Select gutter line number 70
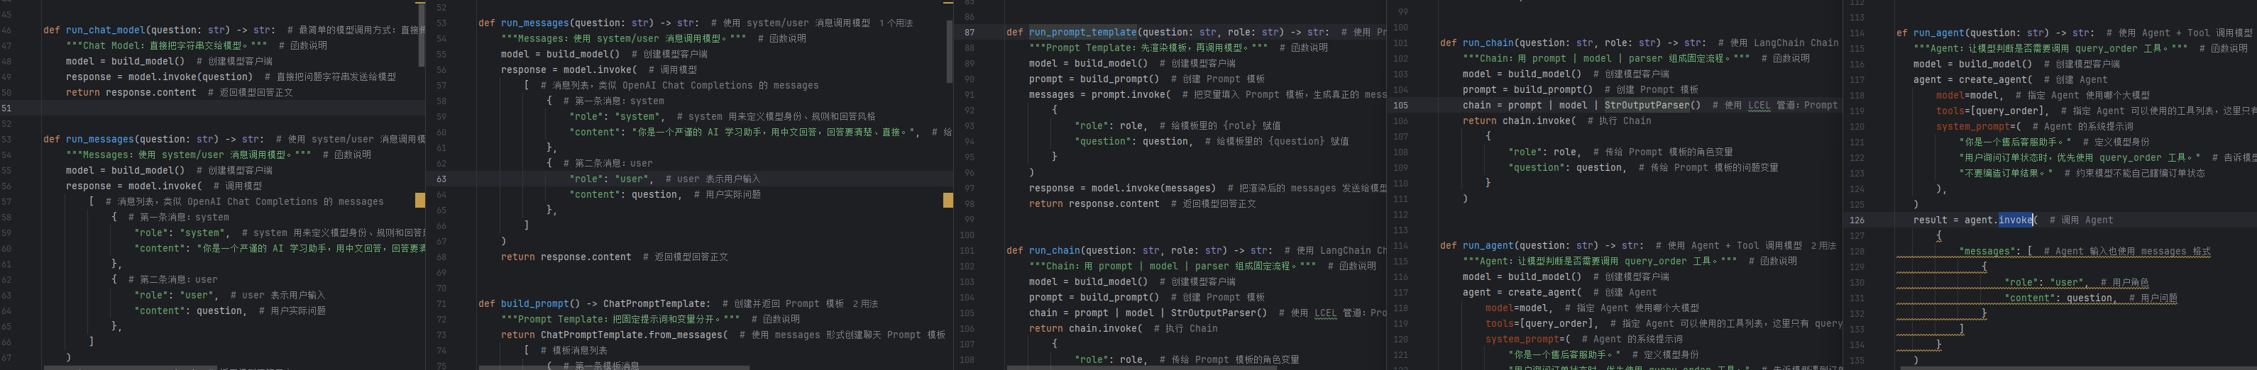Viewport: 2257px width, 370px height. [x=441, y=288]
